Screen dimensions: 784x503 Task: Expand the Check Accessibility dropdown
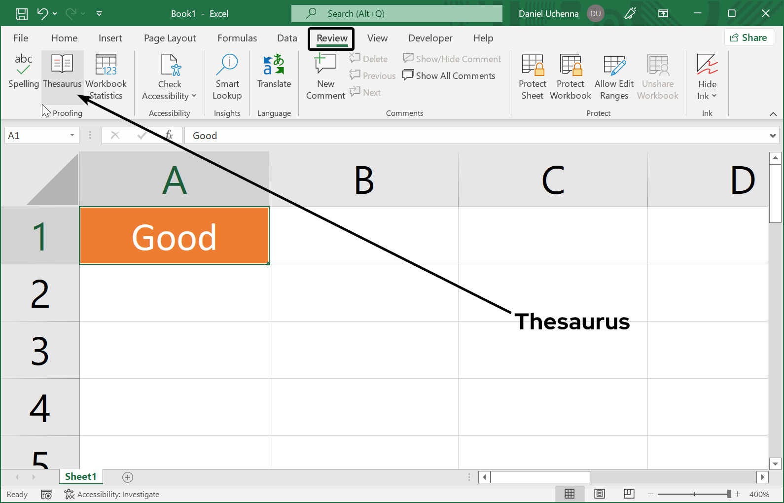(x=194, y=96)
